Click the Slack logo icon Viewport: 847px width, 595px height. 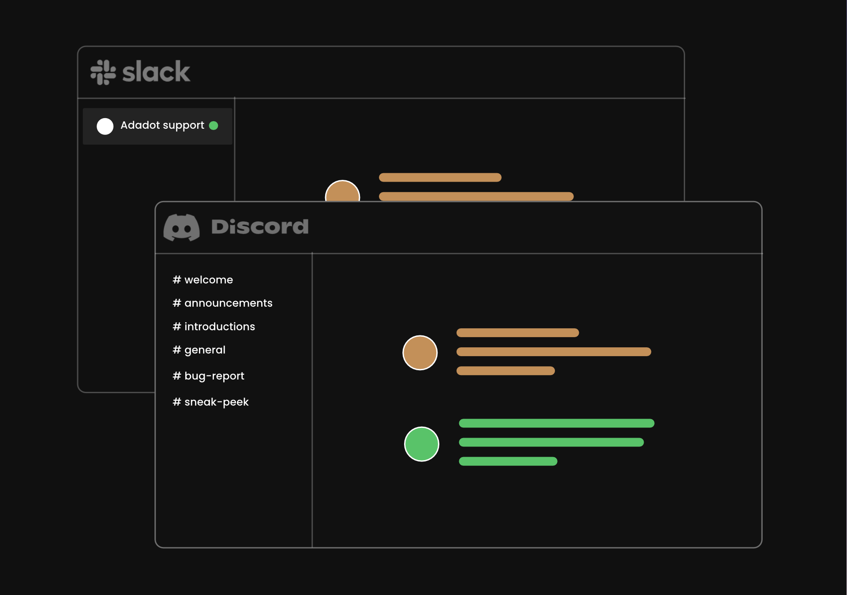[103, 72]
